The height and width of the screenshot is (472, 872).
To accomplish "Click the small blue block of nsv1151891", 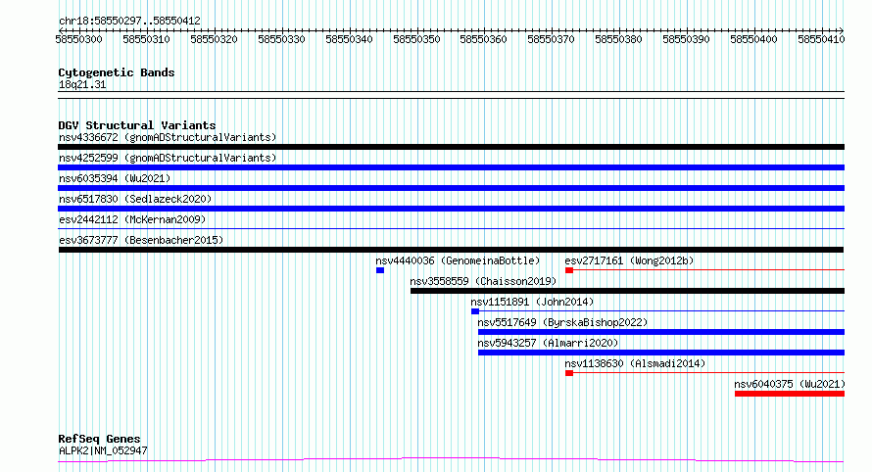I will point(475,311).
